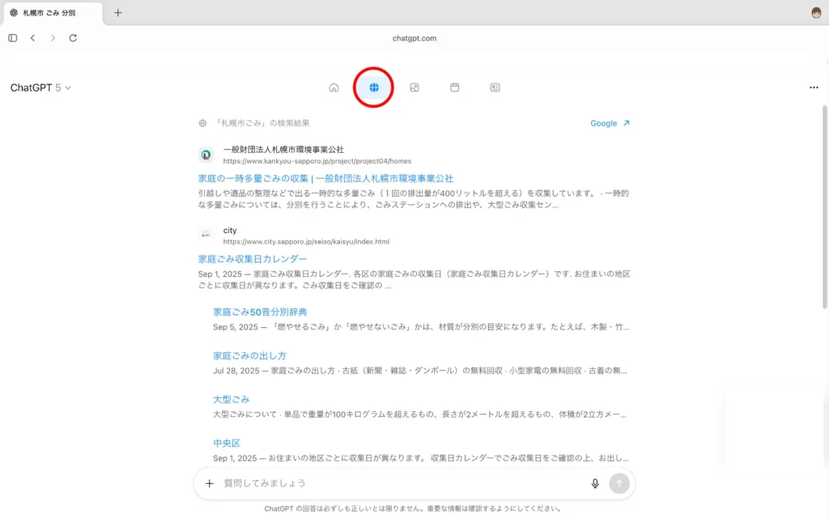829x518 pixels.
Task: Click the microphone dictation icon
Action: [595, 483]
